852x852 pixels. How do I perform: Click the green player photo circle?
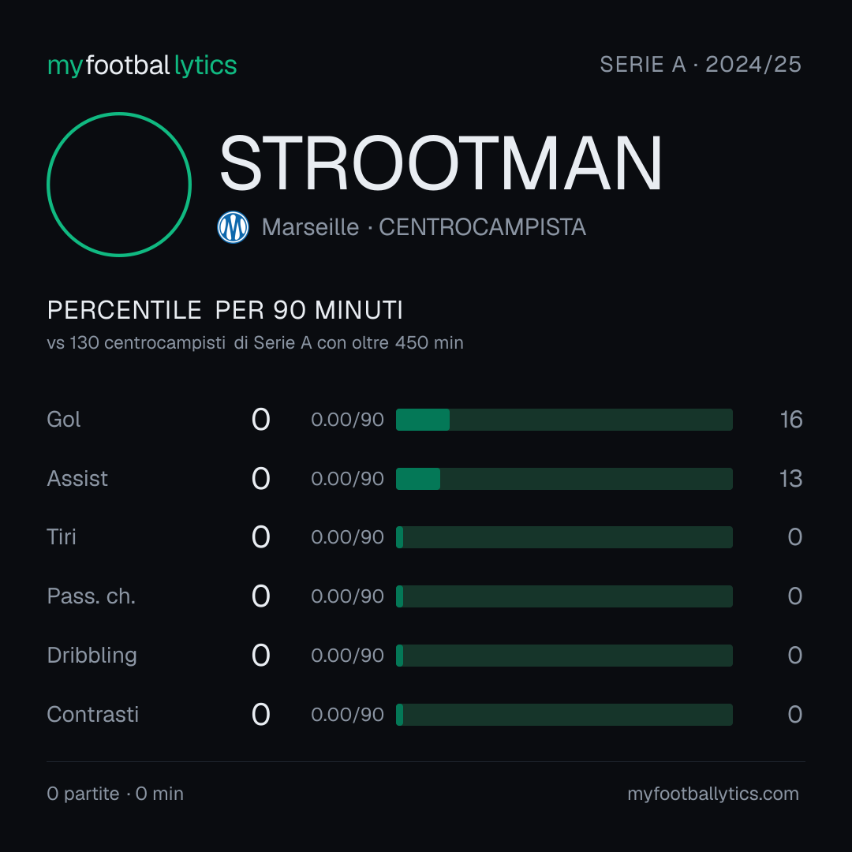(119, 184)
